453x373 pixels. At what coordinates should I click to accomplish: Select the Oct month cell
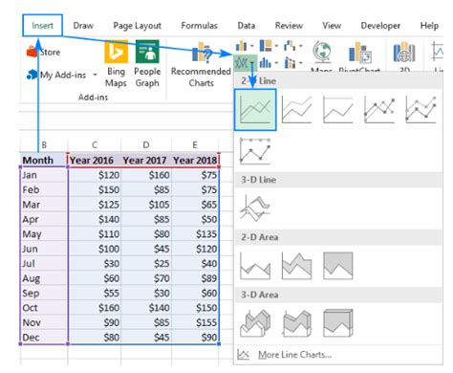[x=44, y=308]
